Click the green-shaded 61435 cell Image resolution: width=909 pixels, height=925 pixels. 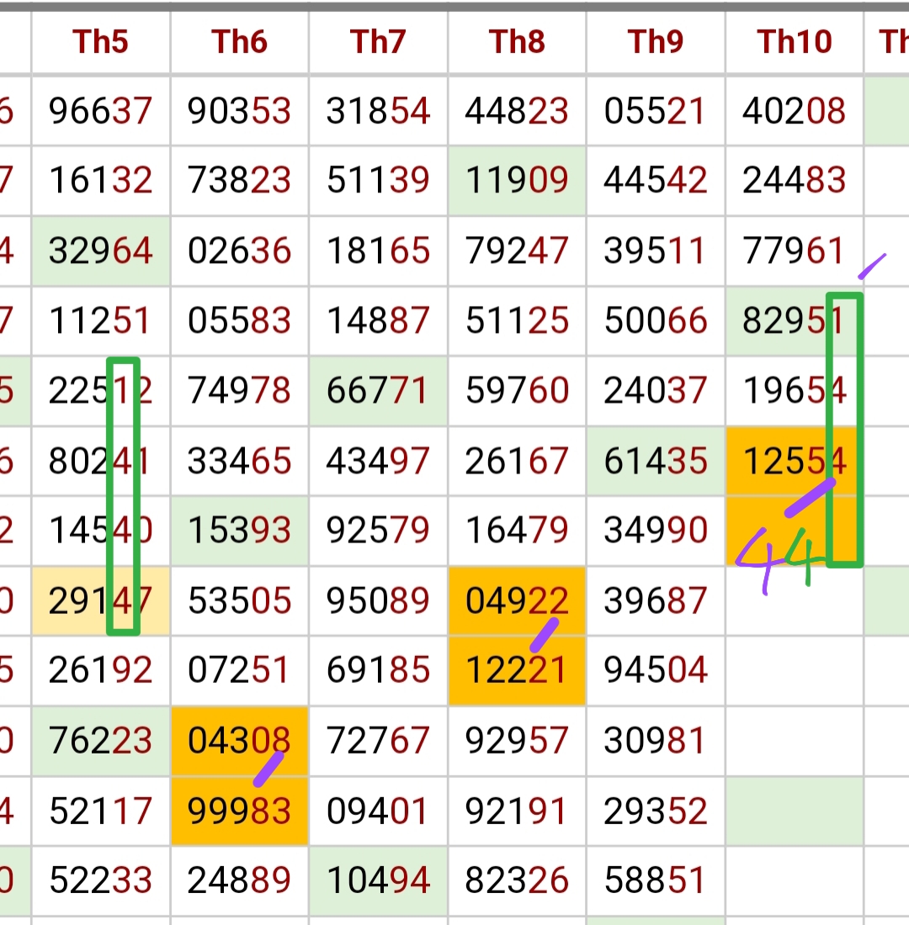656,461
